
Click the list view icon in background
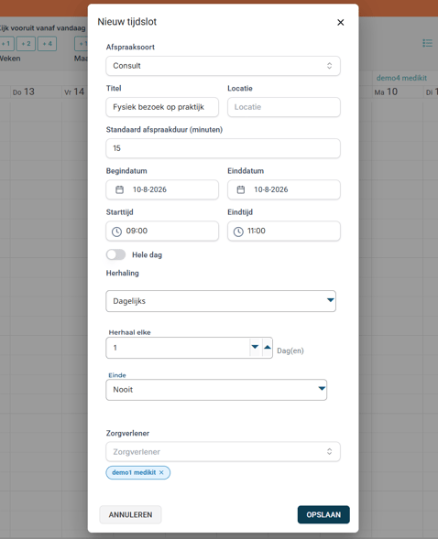[427, 43]
